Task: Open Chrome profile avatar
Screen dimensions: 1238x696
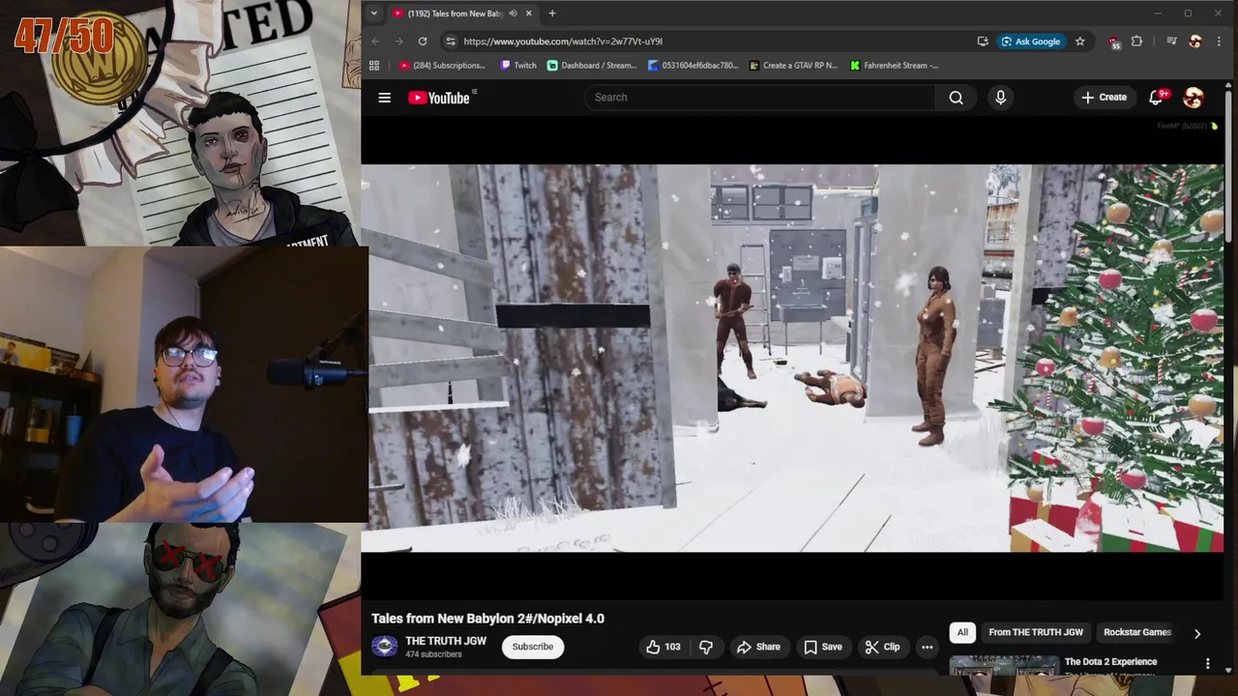Action: pyautogui.click(x=1195, y=42)
